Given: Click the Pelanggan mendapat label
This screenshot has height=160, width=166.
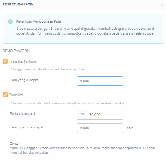Looking at the screenshot, I should click(x=26, y=127).
